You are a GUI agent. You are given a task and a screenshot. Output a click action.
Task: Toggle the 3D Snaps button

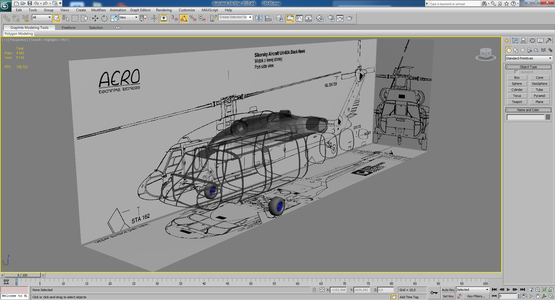pyautogui.click(x=174, y=18)
